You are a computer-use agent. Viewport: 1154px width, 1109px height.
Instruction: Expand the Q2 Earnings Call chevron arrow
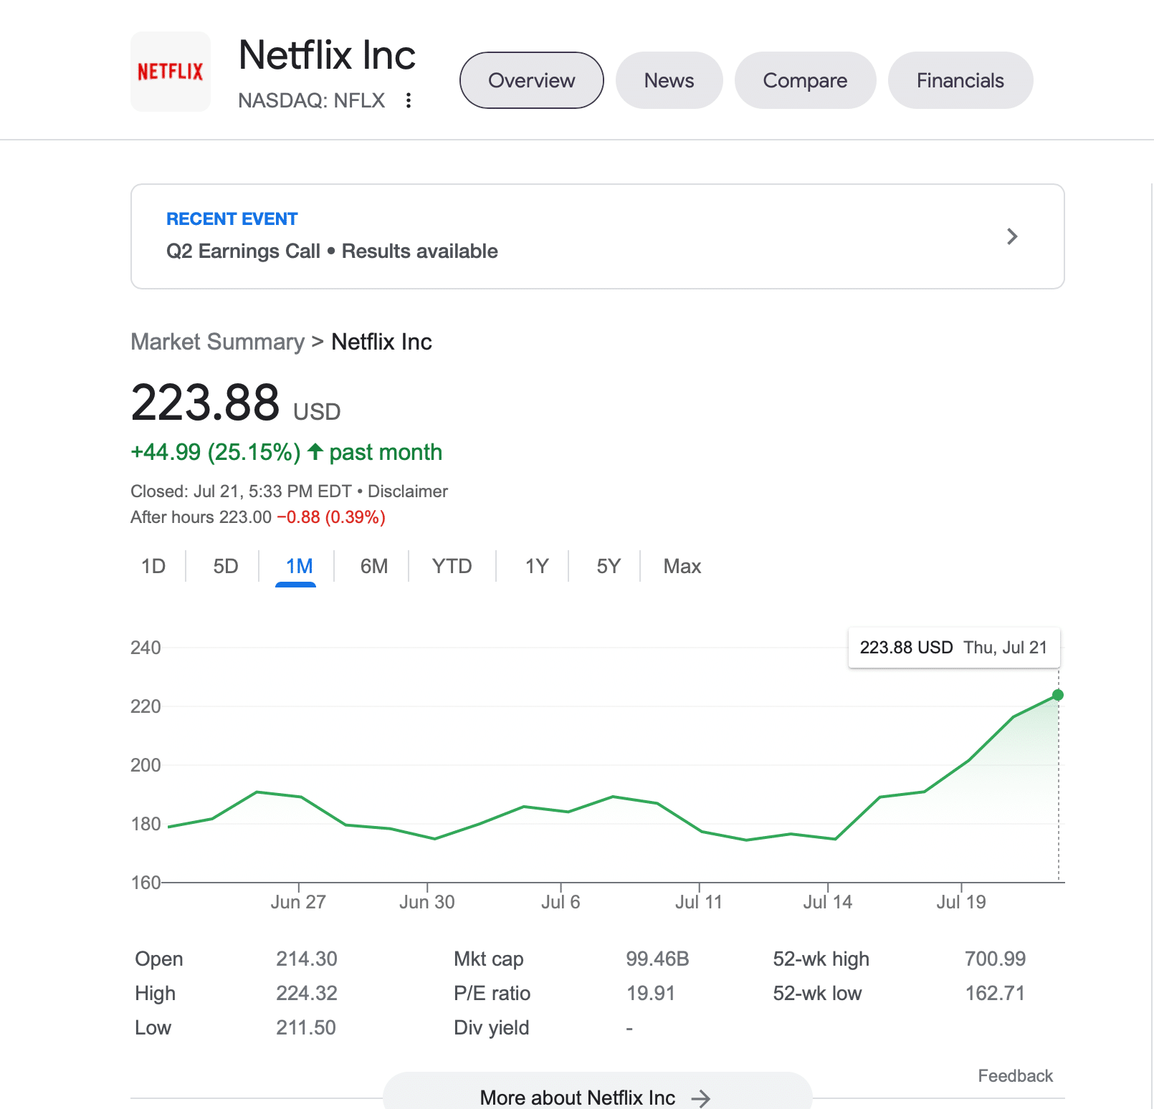[x=1012, y=236]
